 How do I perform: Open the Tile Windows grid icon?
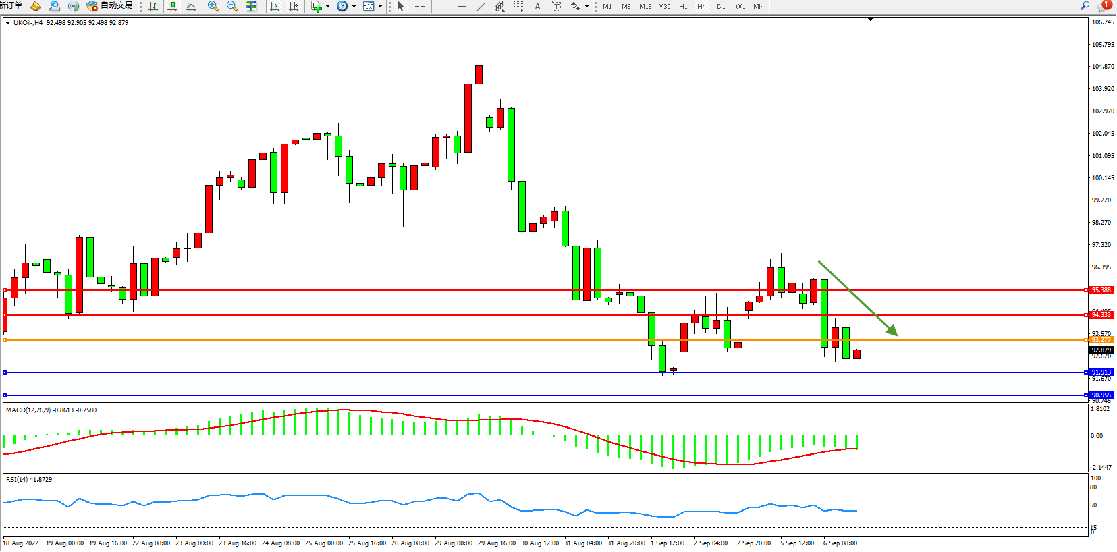pos(251,6)
